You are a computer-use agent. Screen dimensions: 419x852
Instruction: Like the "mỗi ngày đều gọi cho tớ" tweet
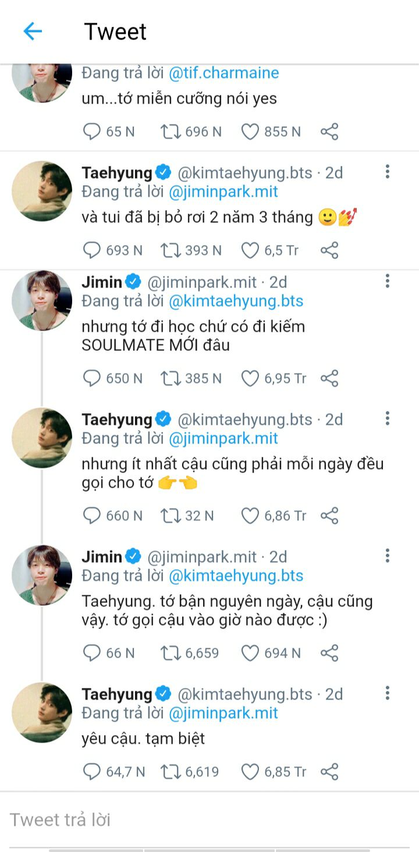pyautogui.click(x=250, y=516)
